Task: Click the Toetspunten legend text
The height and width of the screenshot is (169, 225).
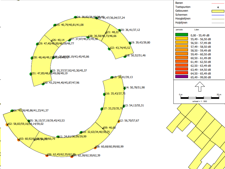Action: 183,7
